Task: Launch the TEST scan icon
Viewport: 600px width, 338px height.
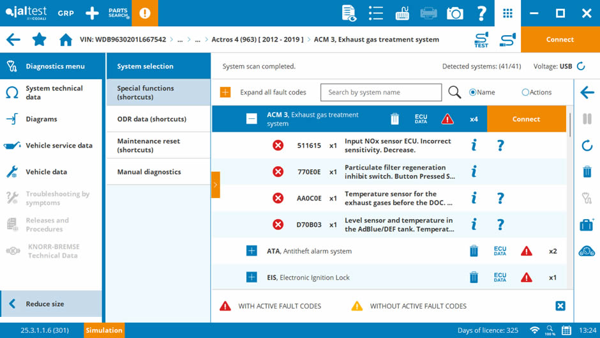Action: click(x=481, y=40)
